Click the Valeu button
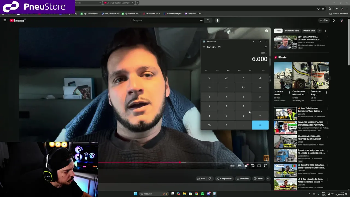This screenshot has width=350, height=197. coord(258,179)
